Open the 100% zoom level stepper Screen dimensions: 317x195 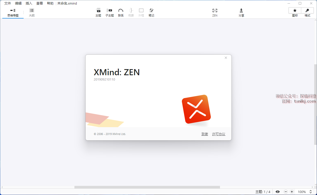click(310, 192)
